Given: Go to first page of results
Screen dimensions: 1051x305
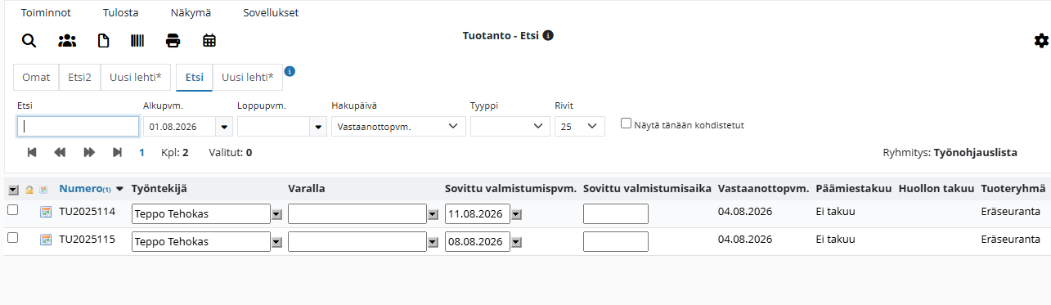Looking at the screenshot, I should tap(32, 152).
